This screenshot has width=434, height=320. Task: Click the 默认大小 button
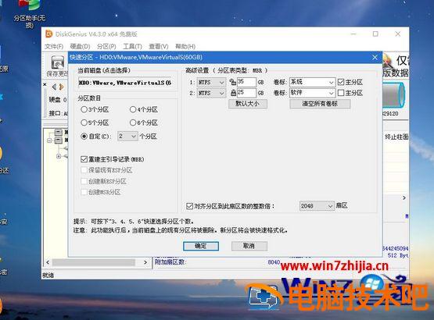[x=248, y=104]
